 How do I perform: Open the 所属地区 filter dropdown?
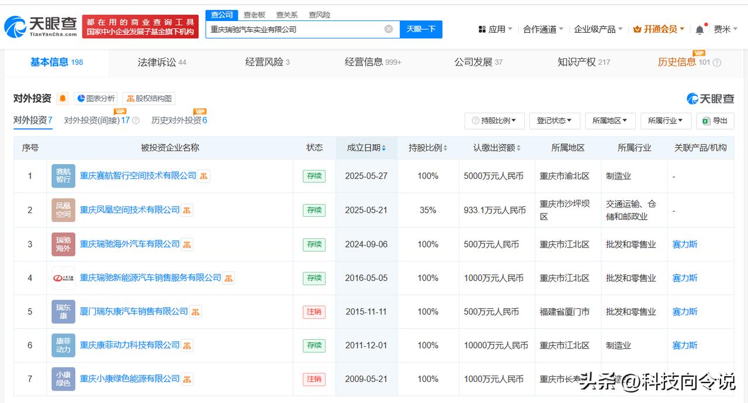point(610,121)
